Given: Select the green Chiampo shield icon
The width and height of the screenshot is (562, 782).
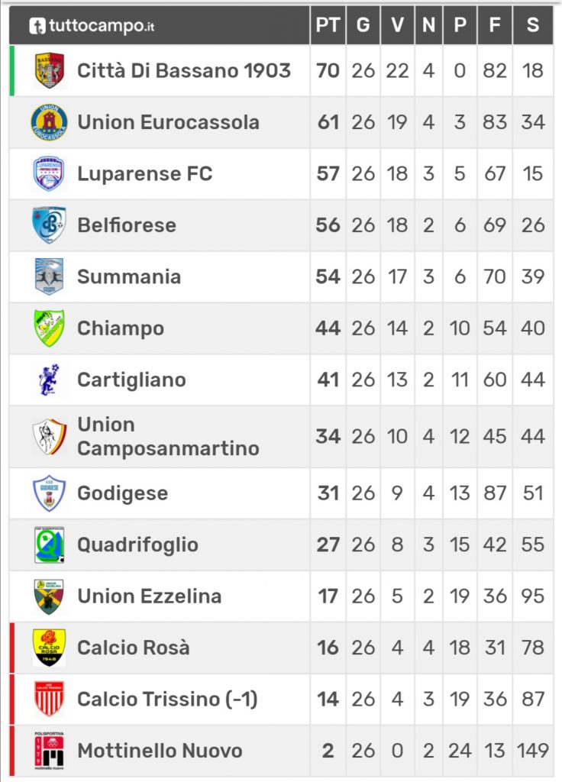Looking at the screenshot, I should [x=49, y=328].
